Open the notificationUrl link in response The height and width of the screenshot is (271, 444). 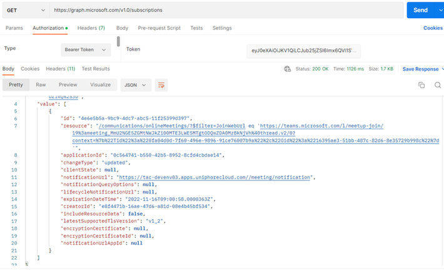214,177
